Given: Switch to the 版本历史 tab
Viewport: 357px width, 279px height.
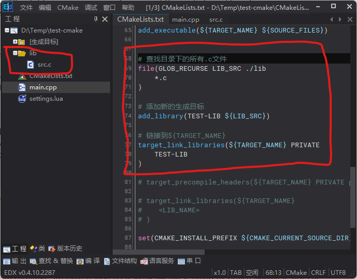Looking at the screenshot, I should [65, 249].
